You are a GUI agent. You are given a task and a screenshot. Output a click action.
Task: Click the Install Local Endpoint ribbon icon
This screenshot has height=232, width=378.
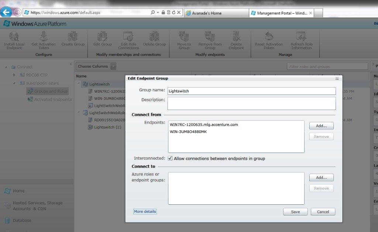click(14, 36)
